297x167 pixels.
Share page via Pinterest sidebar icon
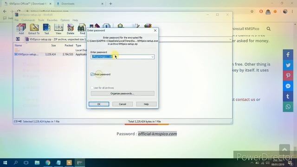click(288, 76)
